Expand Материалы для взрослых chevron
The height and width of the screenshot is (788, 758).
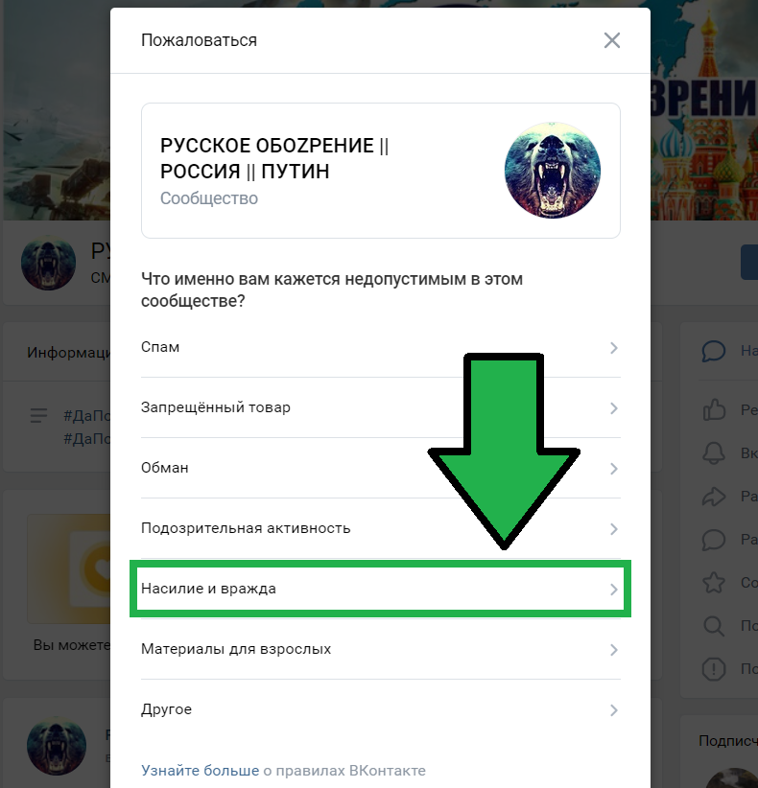pyautogui.click(x=614, y=650)
